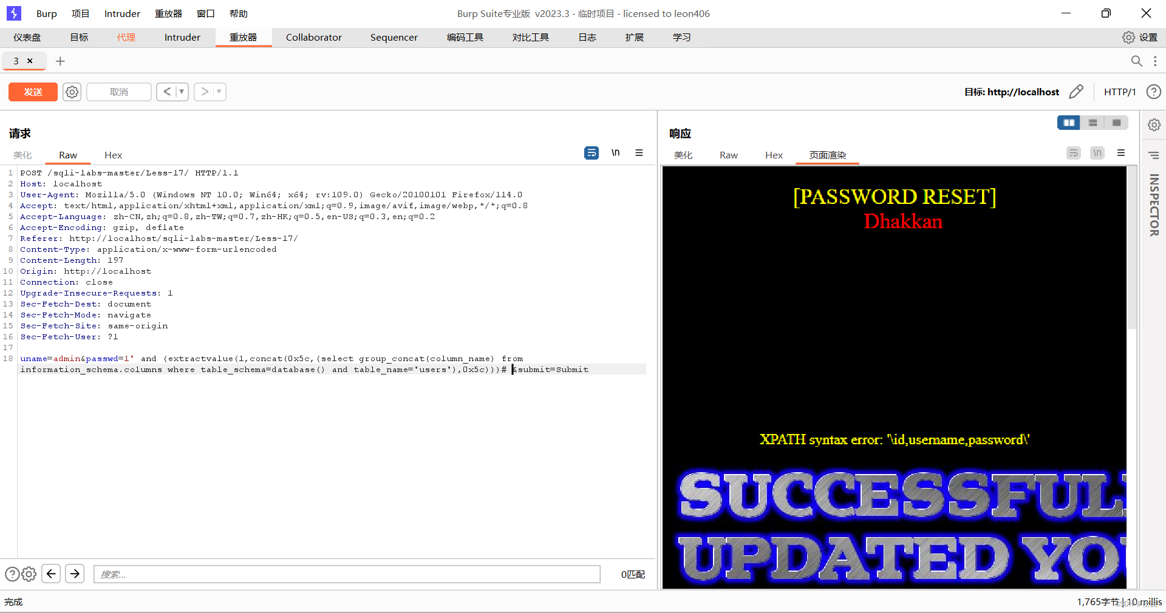Image resolution: width=1166 pixels, height=613 pixels.
Task: Click the request search input field
Action: 347,574
